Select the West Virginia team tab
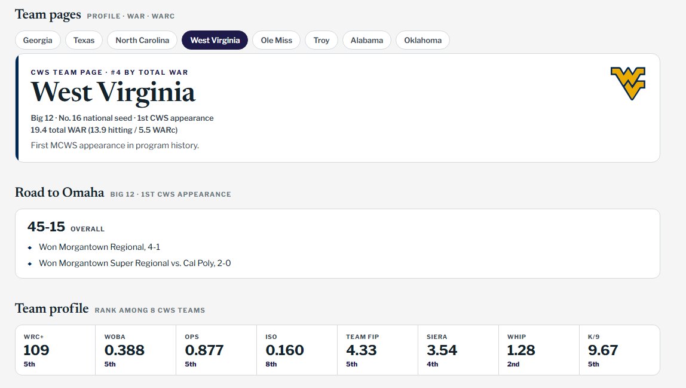Image resolution: width=686 pixels, height=388 pixels. click(215, 40)
